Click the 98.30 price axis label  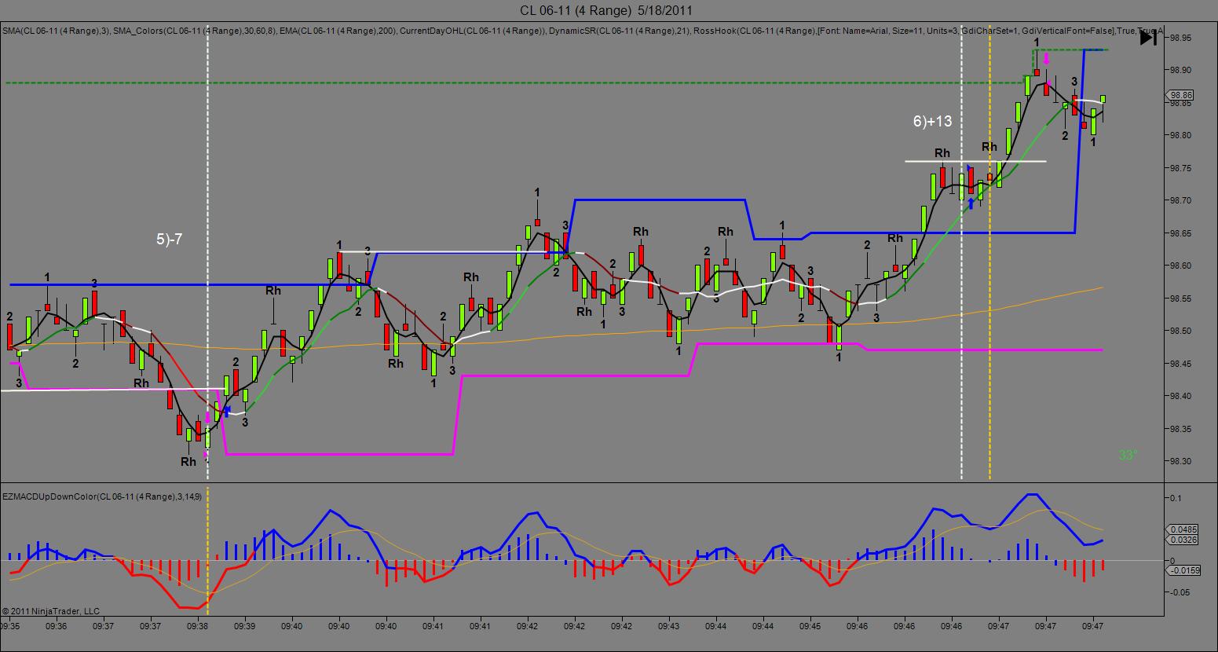click(1181, 461)
